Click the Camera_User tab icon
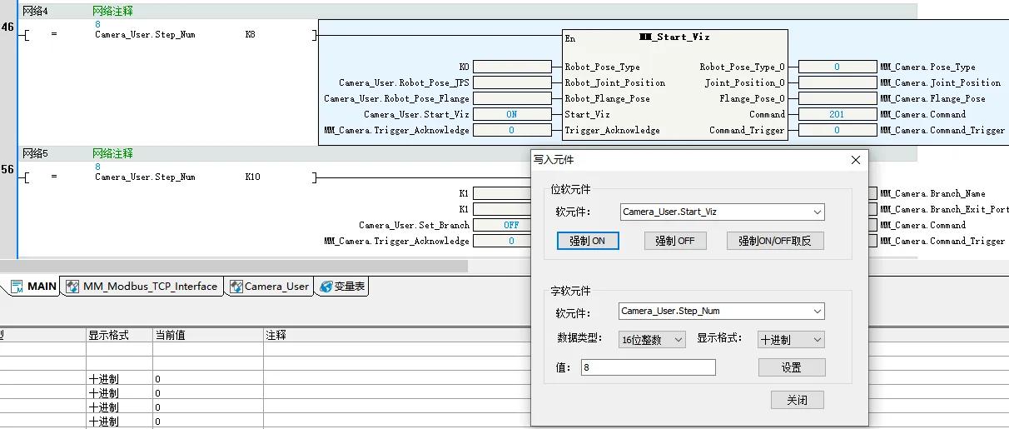This screenshot has width=1009, height=429. point(235,287)
